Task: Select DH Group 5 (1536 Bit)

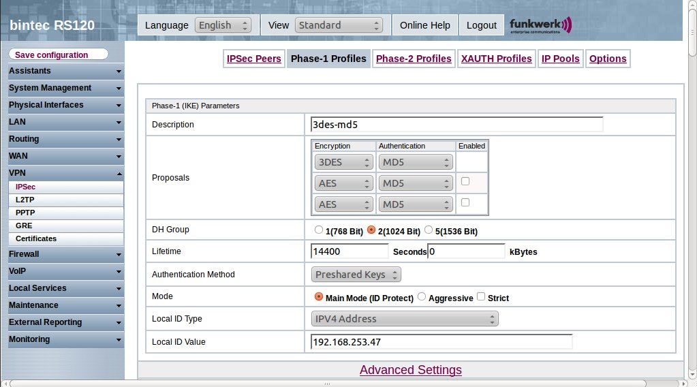Action: (x=429, y=230)
